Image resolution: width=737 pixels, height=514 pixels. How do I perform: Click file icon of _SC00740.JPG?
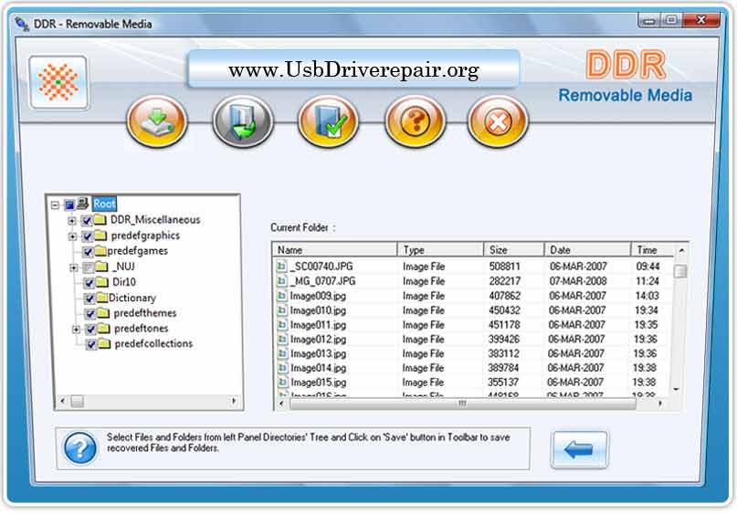click(x=281, y=267)
